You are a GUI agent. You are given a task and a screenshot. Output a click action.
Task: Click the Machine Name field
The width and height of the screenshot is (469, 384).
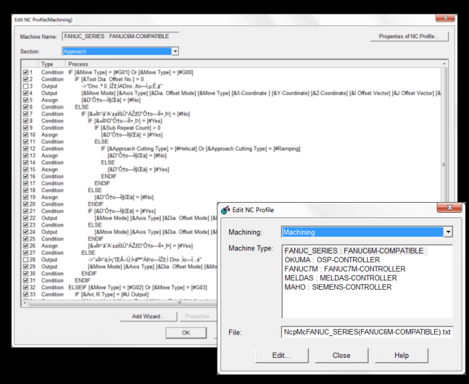121,36
